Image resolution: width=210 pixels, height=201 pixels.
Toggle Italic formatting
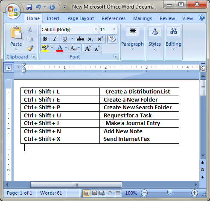(55, 39)
